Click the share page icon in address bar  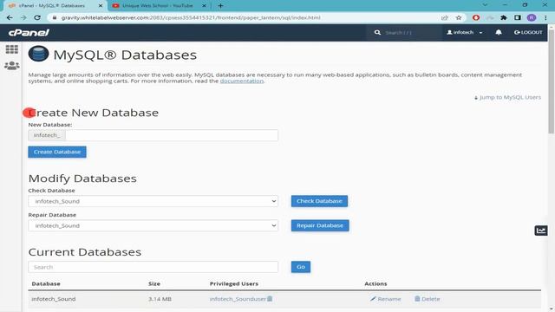(445, 17)
